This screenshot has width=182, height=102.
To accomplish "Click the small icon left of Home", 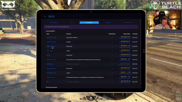I will point(45,16).
